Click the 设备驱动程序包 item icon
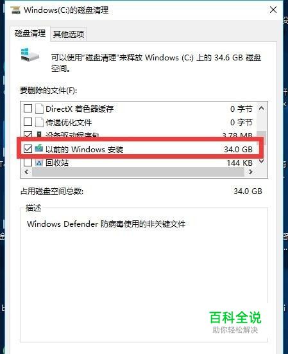 (x=39, y=134)
